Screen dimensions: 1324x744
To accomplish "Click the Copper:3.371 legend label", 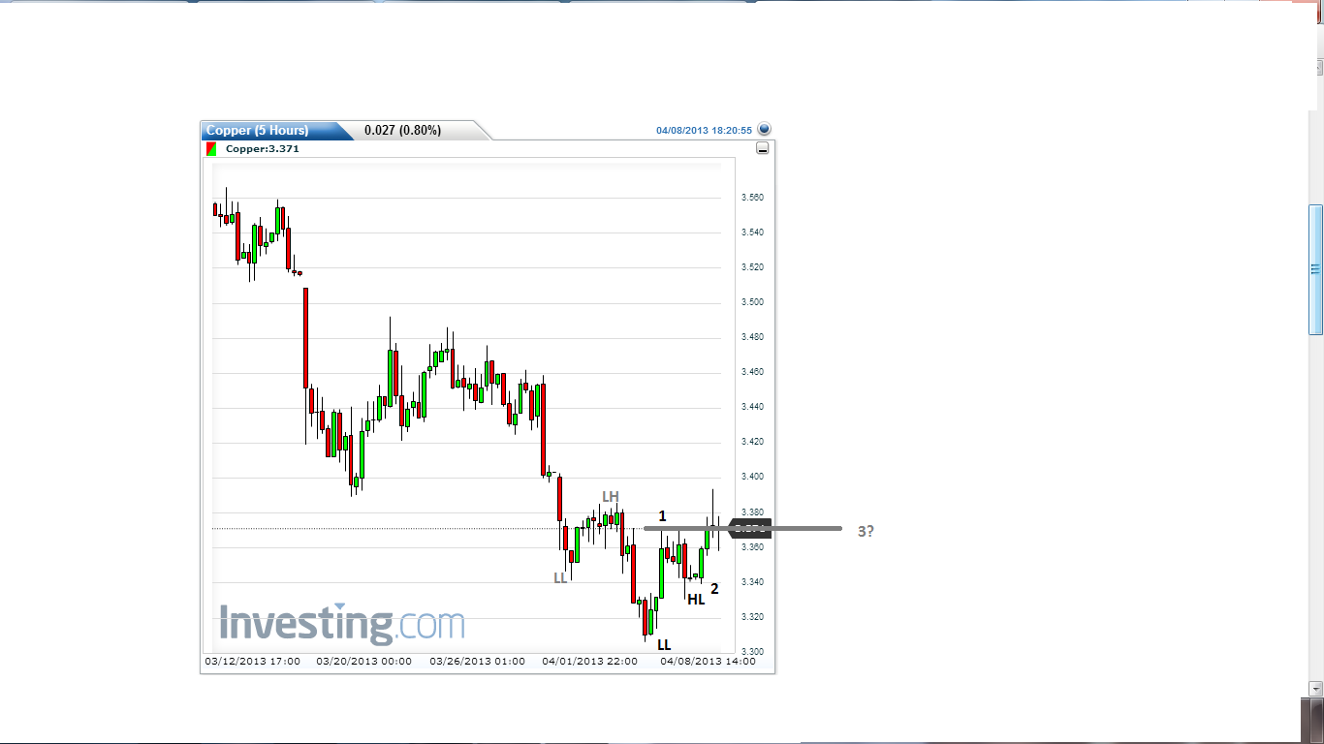I will (262, 149).
